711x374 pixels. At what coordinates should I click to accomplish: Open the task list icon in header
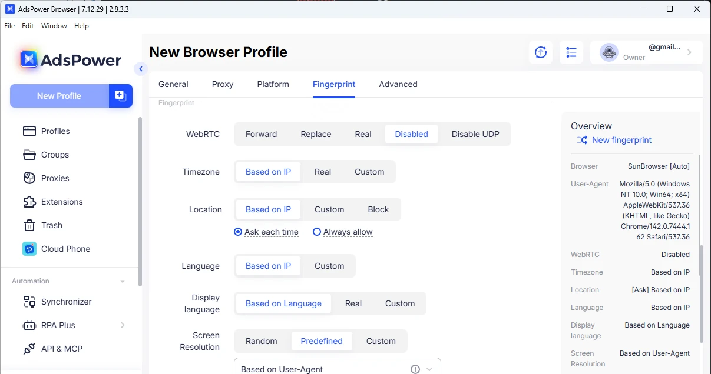(571, 52)
